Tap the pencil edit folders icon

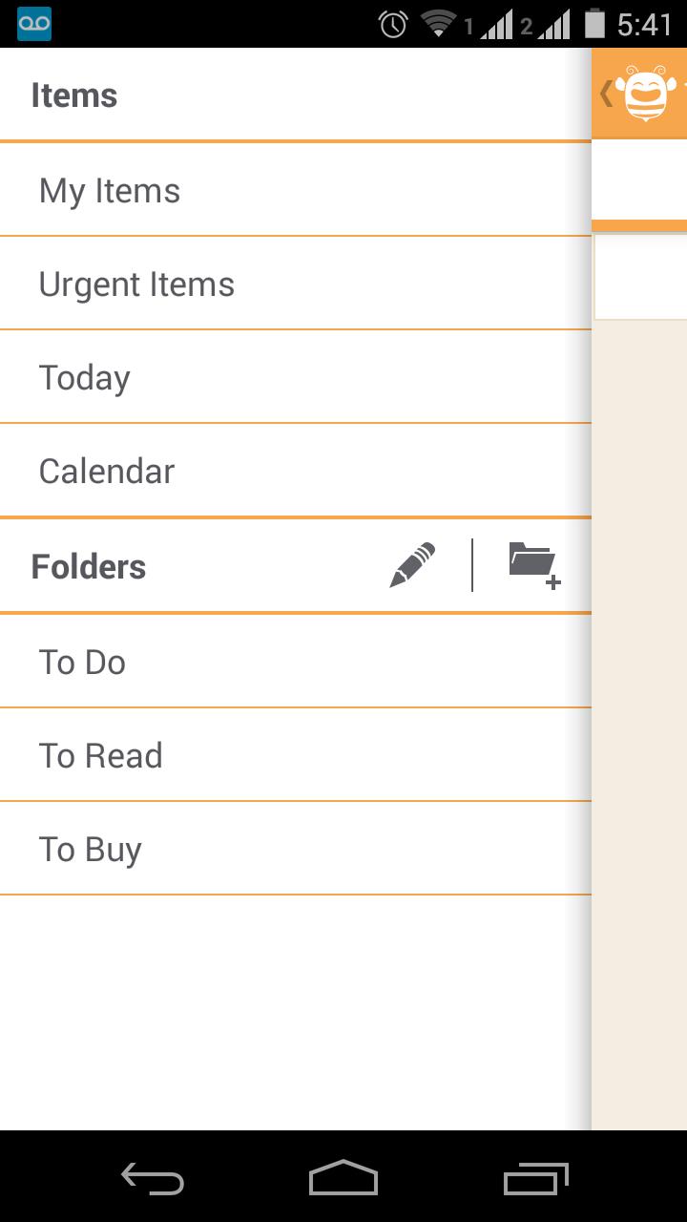coord(413,565)
